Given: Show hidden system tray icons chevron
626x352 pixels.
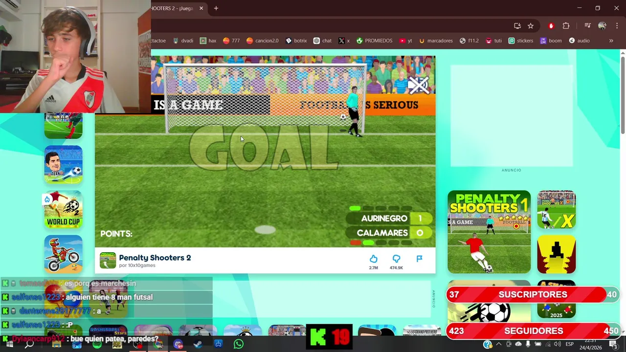Looking at the screenshot, I should click(x=499, y=344).
